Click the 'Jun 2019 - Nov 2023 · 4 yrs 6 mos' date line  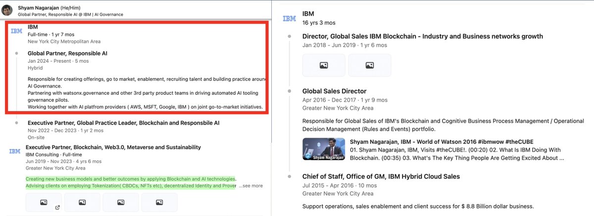(63, 161)
